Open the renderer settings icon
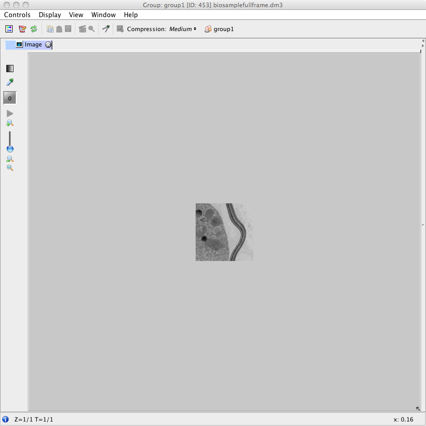 pyautogui.click(x=9, y=29)
